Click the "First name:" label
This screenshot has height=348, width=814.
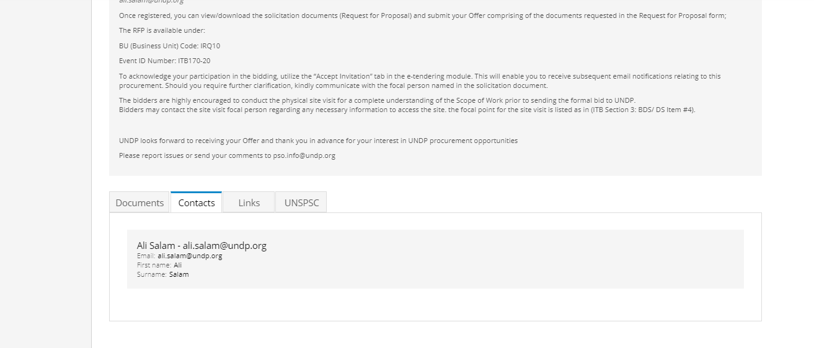(154, 265)
